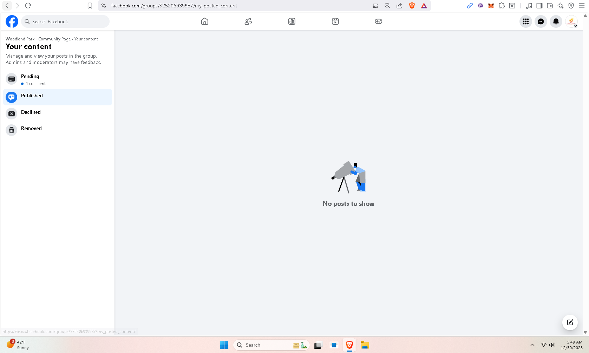This screenshot has height=353, width=589.
Task: Open Messenger chats icon
Action: point(541,21)
